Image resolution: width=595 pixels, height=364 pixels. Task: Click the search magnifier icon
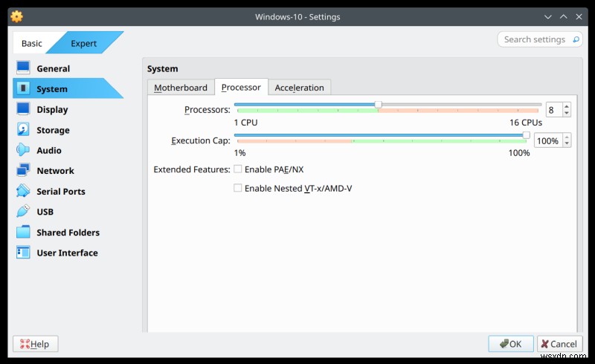[576, 39]
